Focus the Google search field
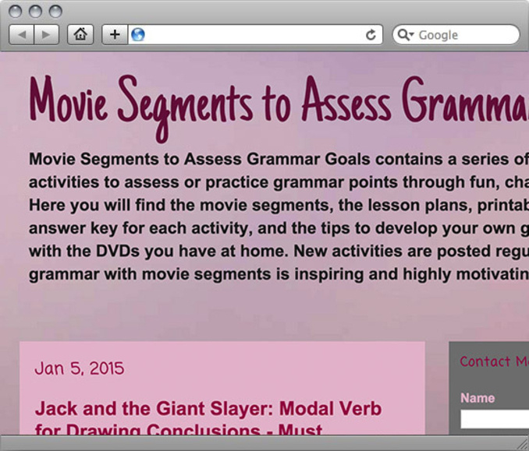This screenshot has width=529, height=451. point(466,35)
